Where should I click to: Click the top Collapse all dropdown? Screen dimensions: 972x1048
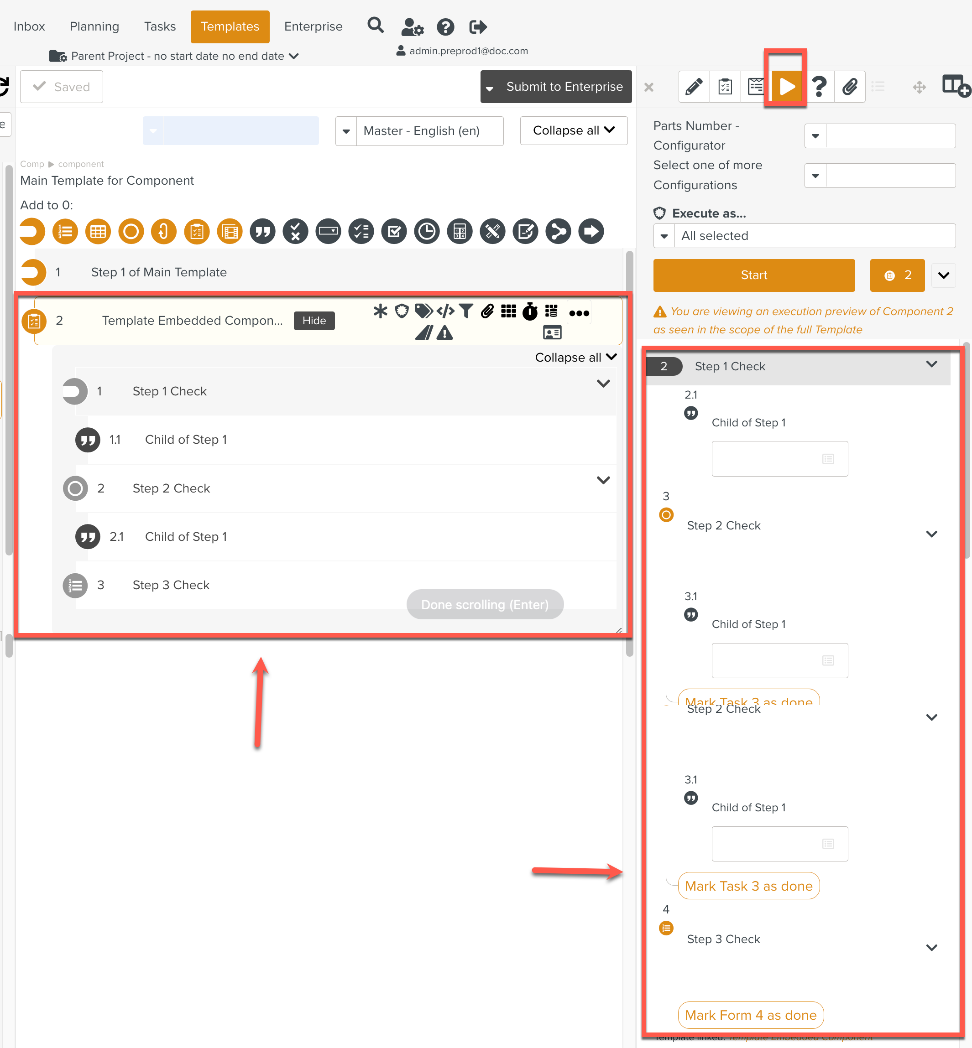tap(574, 130)
